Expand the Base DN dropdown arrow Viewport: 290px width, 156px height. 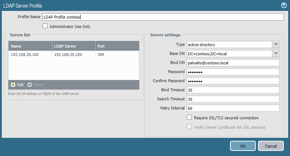point(276,54)
